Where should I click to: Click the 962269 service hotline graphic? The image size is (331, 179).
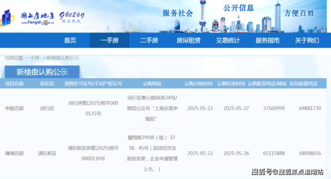pyautogui.click(x=72, y=17)
